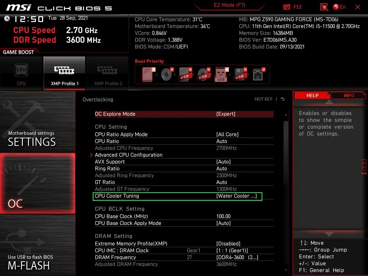Screen dimensions: 368x276
Task: Enable XMP Profile 2
Action: click(108, 73)
